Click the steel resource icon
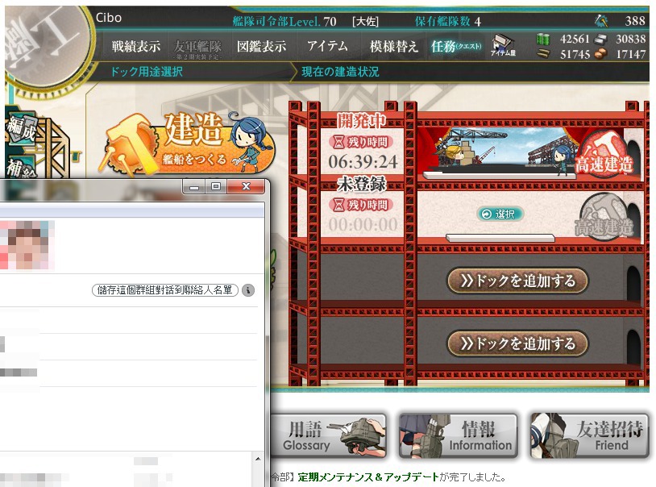Image resolution: width=656 pixels, height=487 pixels. coord(600,39)
